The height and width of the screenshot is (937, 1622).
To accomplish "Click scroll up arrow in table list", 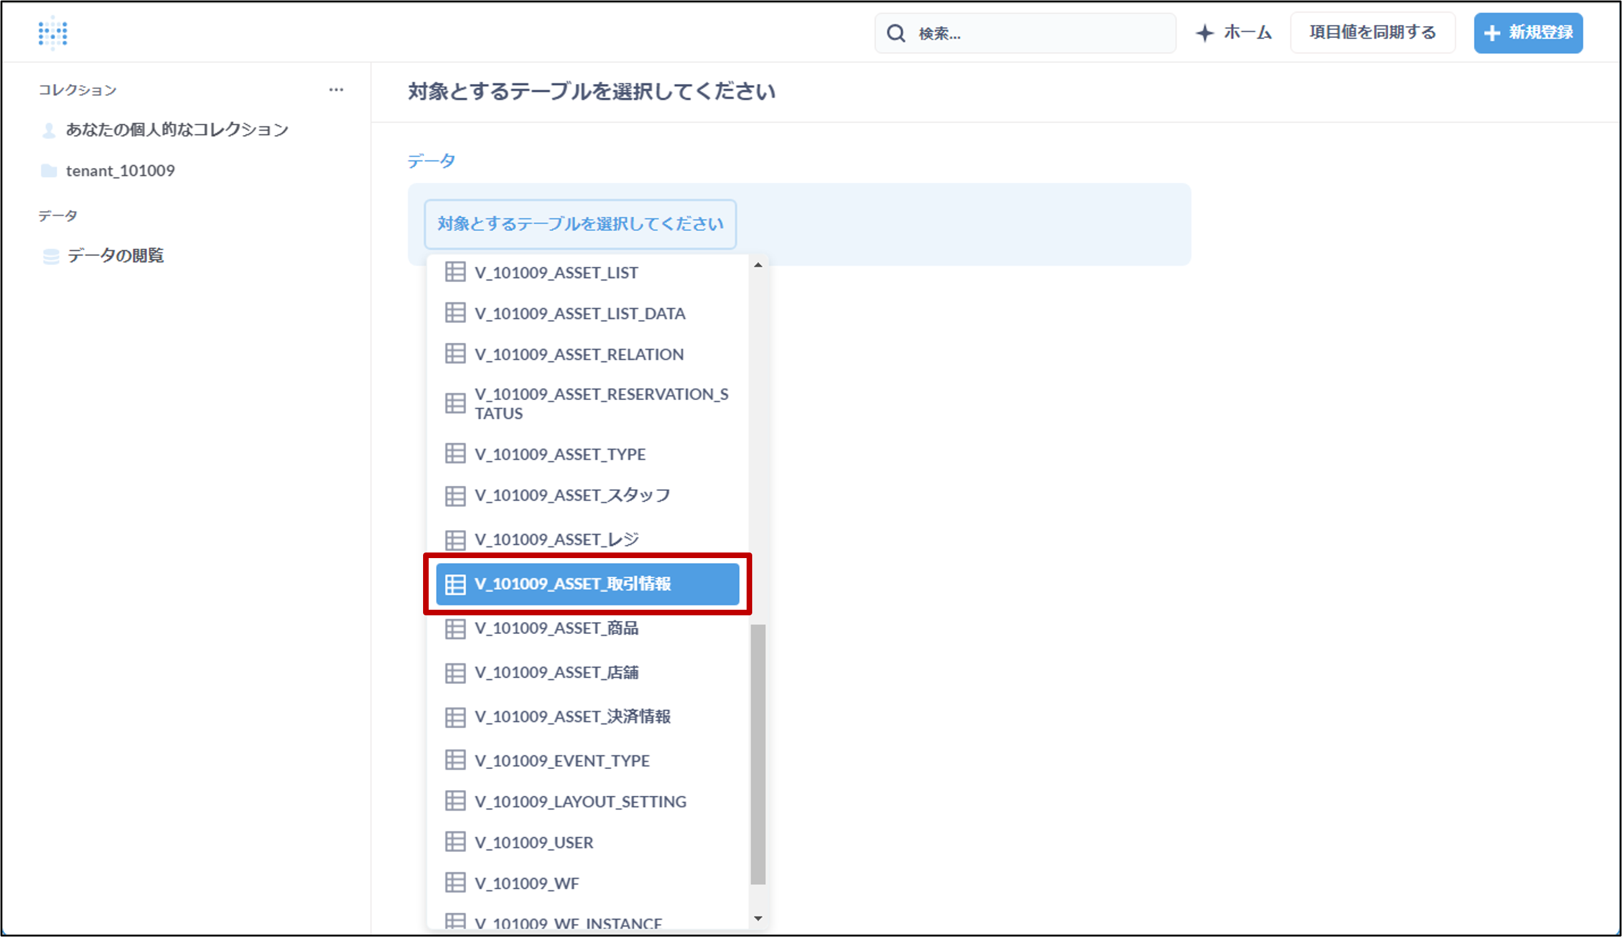I will point(758,265).
